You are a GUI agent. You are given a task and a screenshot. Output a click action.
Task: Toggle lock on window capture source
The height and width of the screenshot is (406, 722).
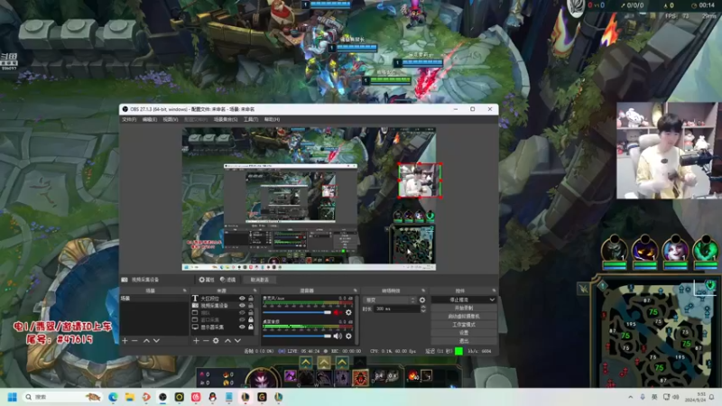click(251, 319)
